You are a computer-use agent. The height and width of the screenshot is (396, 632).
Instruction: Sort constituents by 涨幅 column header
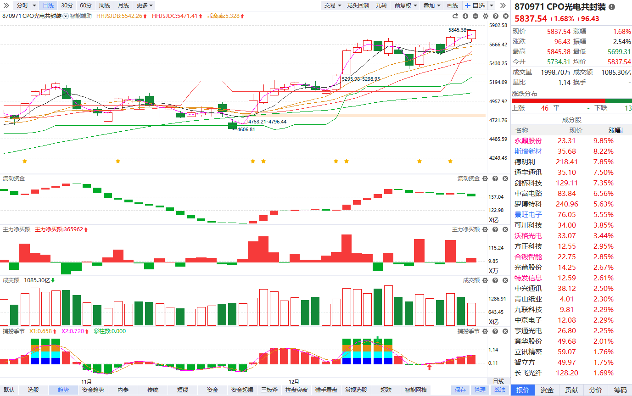pyautogui.click(x=616, y=130)
